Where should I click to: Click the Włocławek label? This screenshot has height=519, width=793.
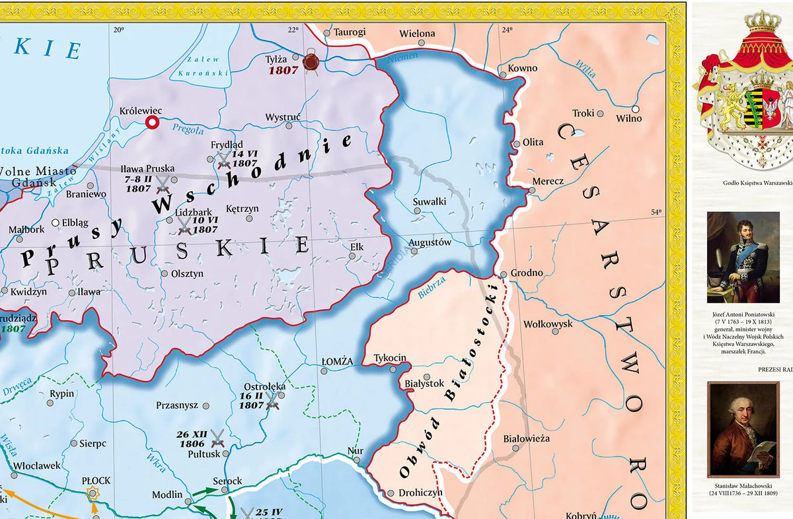click(x=36, y=466)
